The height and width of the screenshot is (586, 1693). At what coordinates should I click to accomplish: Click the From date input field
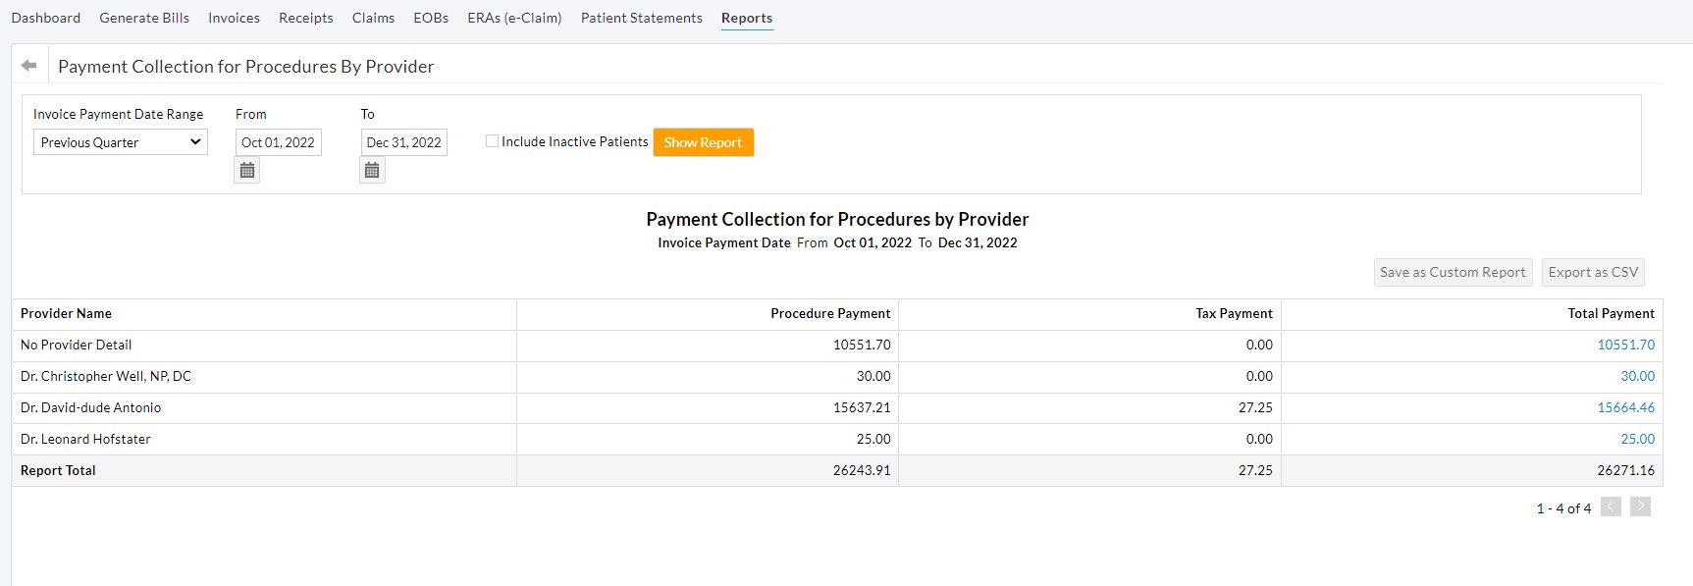(x=278, y=141)
